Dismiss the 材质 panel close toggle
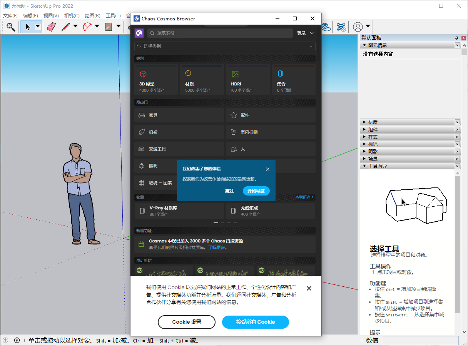 457,122
